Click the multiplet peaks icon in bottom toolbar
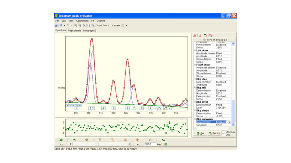The height and width of the screenshot is (163, 291). tap(137, 140)
